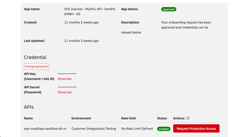Click Customer (Integration) Testing environment cell

click(94, 128)
